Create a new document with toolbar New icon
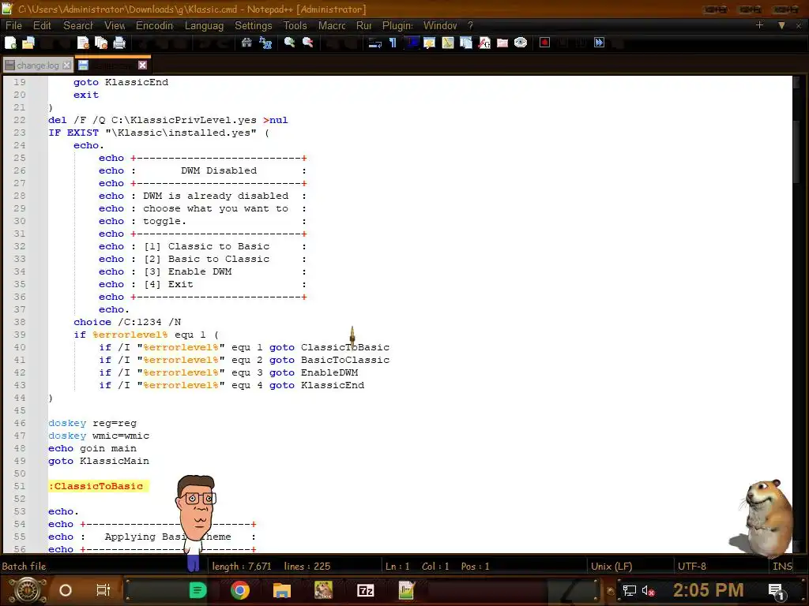The height and width of the screenshot is (606, 809). pos(10,43)
